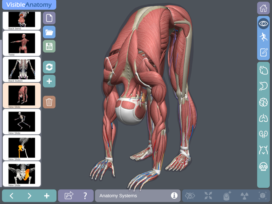Show info for Anatomy Systems
The width and height of the screenshot is (272, 204).
(174, 195)
